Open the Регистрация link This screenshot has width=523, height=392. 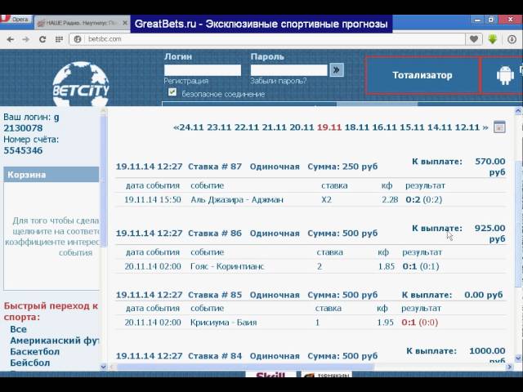coord(186,81)
